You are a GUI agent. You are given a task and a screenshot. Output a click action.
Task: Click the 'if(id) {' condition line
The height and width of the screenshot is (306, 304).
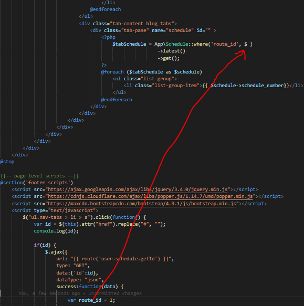click(45, 245)
